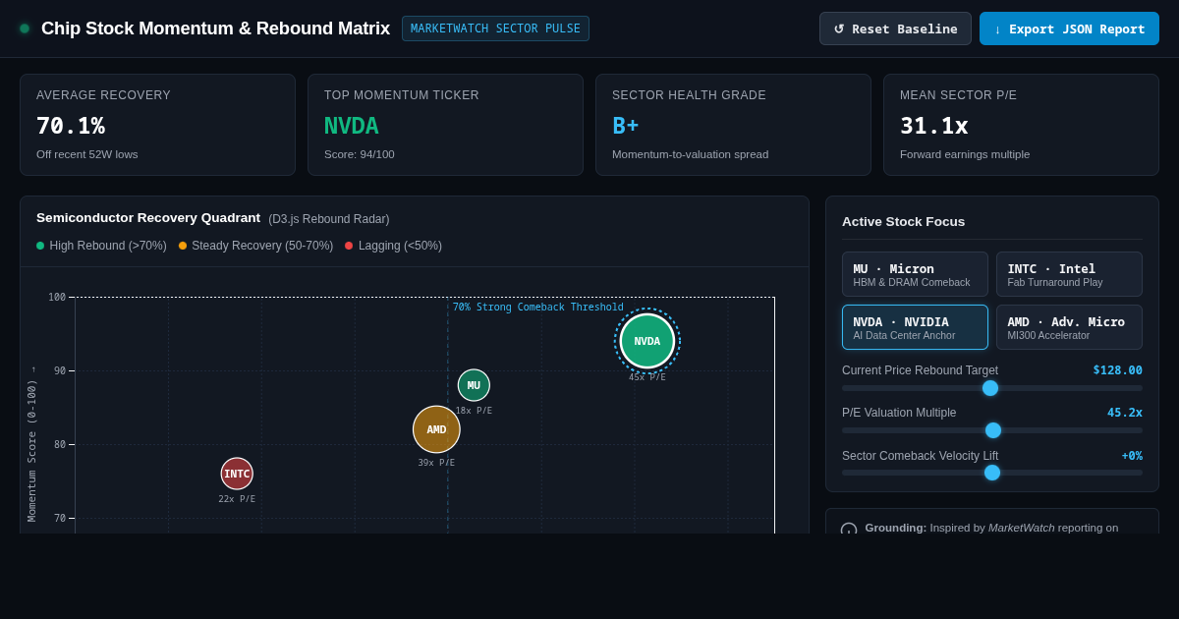Click the Score: 94/100 subtitle
1179x619 pixels.
click(360, 154)
